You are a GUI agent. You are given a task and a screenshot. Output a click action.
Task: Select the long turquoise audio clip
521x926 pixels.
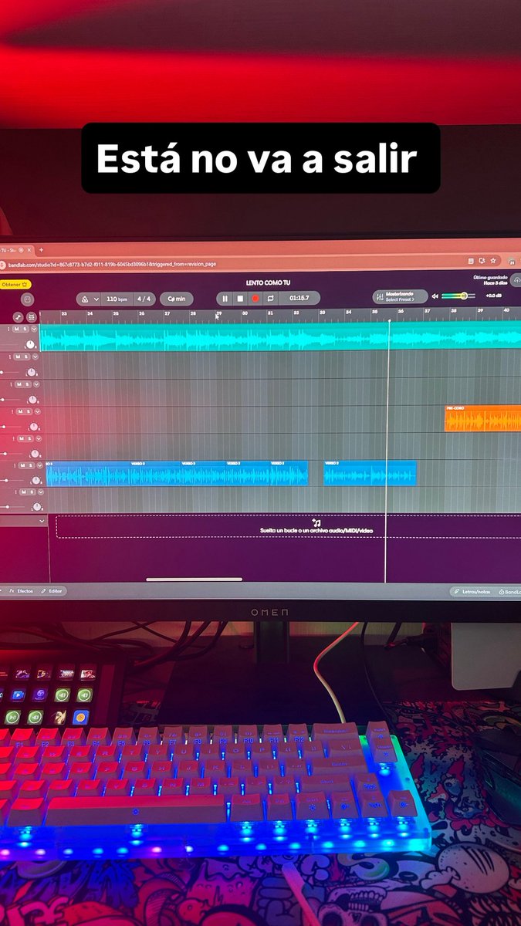280,336
